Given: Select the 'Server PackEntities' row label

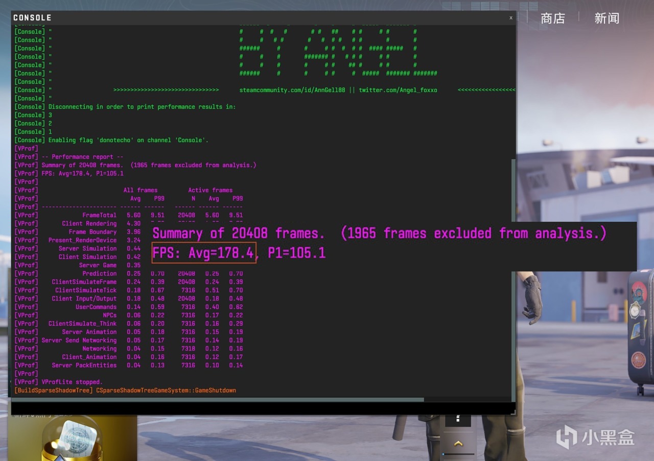Looking at the screenshot, I should pos(84,365).
